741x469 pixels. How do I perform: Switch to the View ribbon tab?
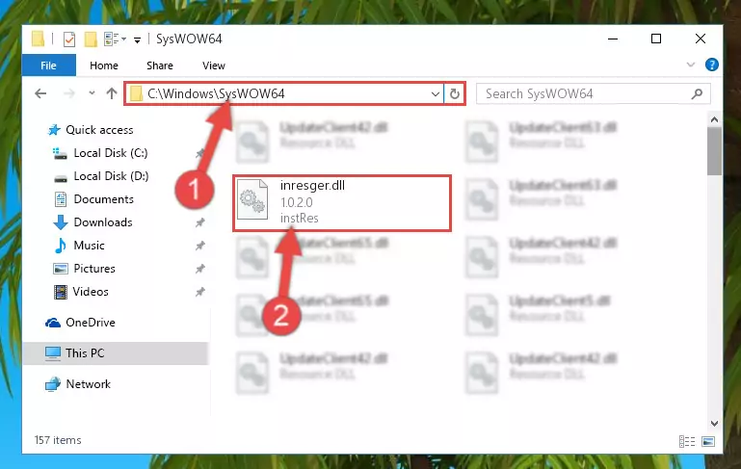pyautogui.click(x=214, y=65)
